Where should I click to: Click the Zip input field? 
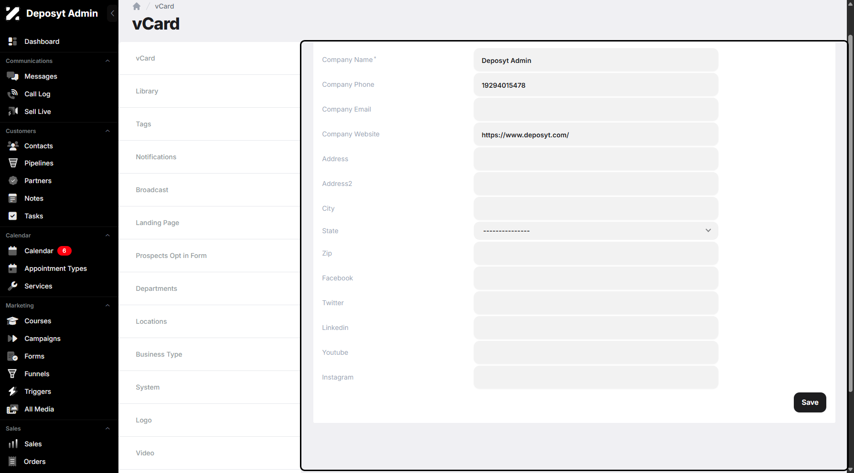tap(596, 254)
